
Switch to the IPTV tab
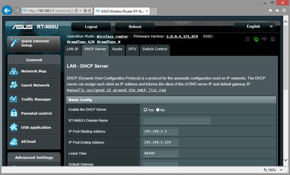tap(132, 49)
